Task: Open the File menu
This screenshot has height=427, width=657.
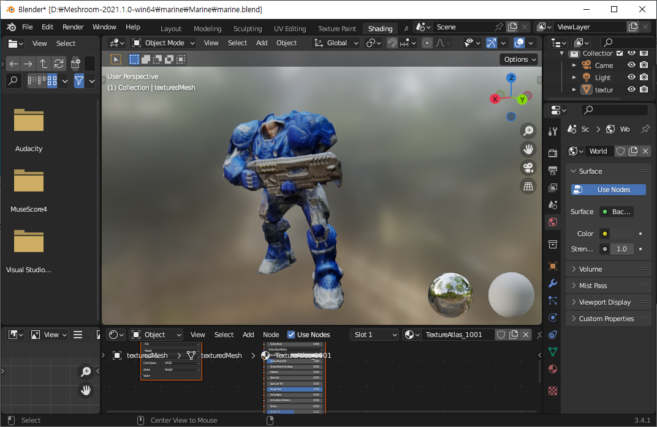Action: (27, 27)
